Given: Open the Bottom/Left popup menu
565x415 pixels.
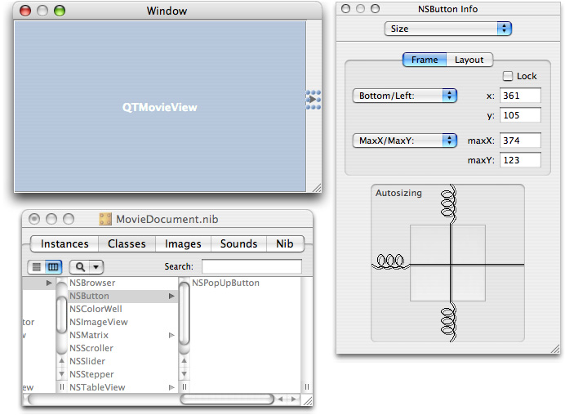Looking at the screenshot, I should tap(405, 96).
